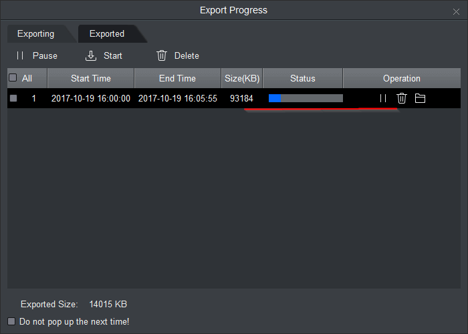
Task: Toggle the All checkbox in table header
Action: (x=13, y=78)
